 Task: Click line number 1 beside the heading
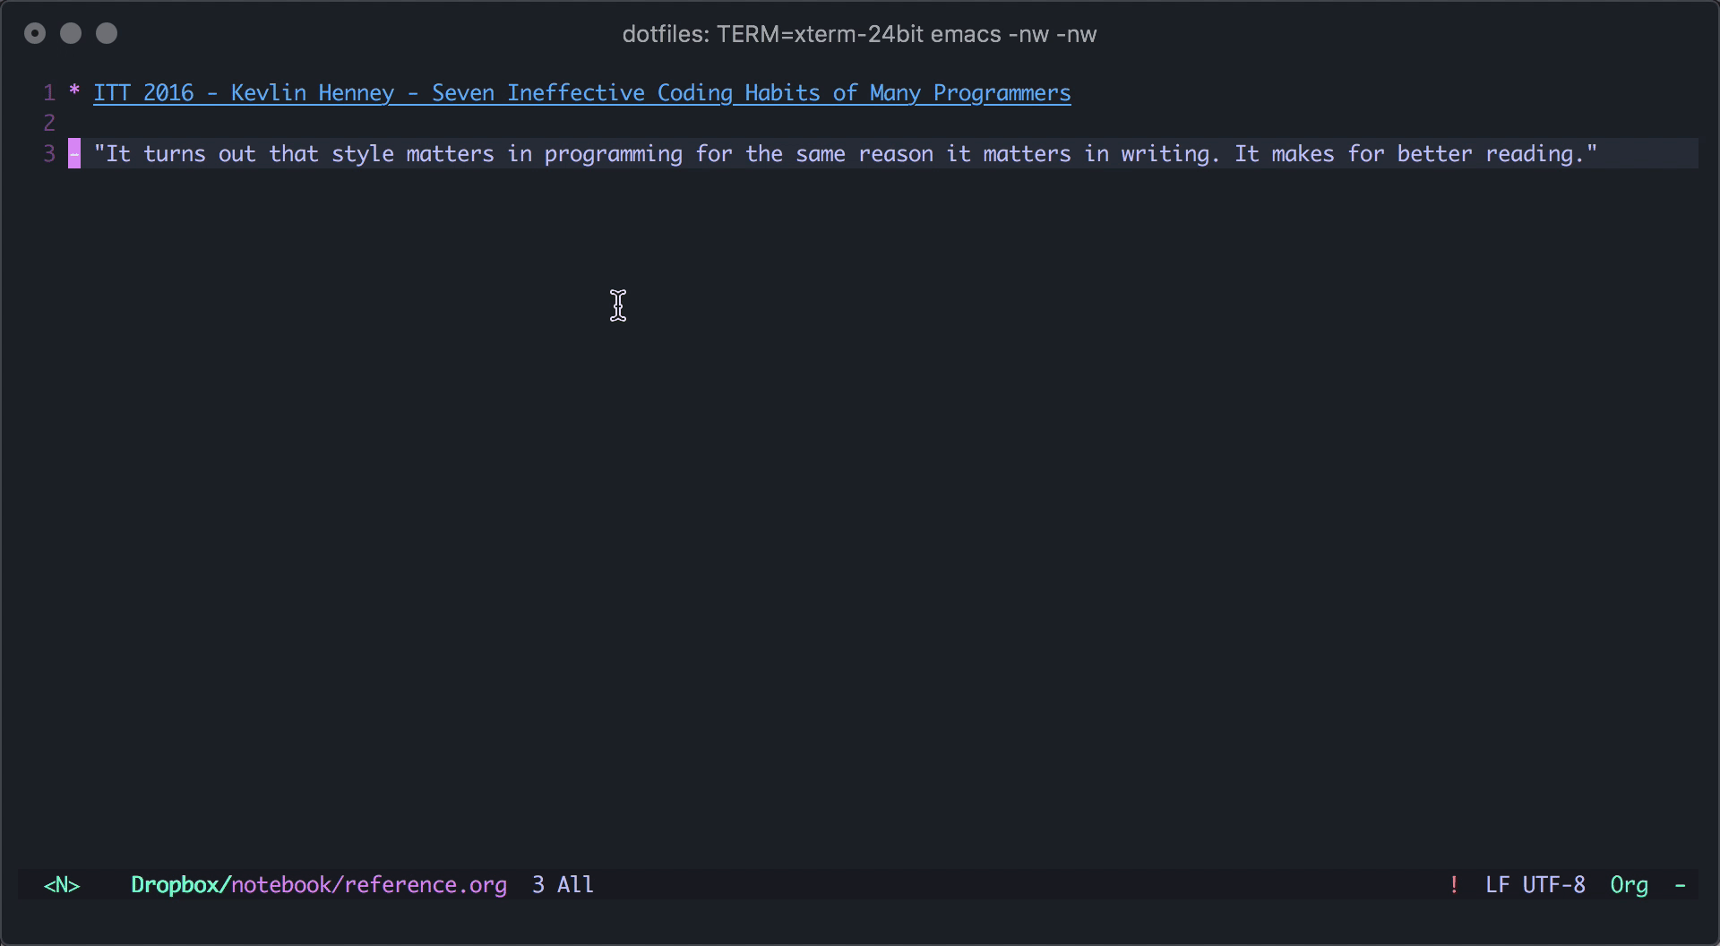(48, 92)
